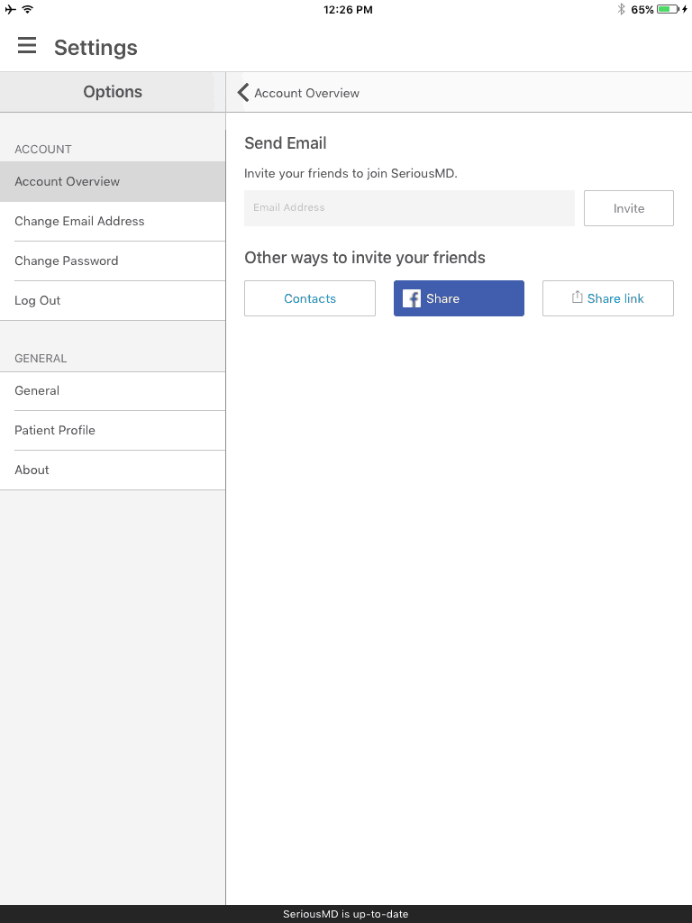The width and height of the screenshot is (692, 923).
Task: Open the hamburger menu icon
Action: click(x=26, y=45)
